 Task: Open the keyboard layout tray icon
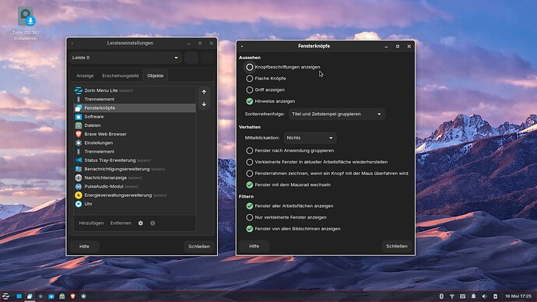(x=463, y=297)
